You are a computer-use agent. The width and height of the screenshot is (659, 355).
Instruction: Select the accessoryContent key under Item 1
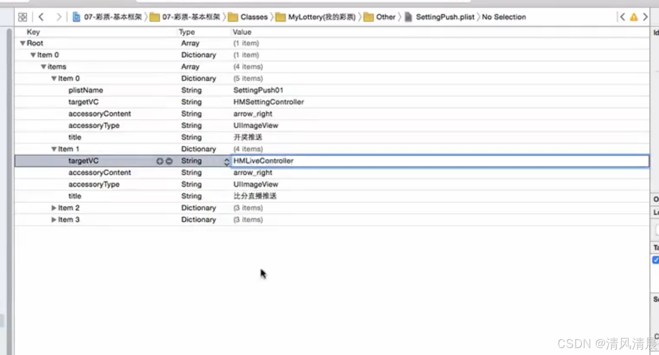100,172
